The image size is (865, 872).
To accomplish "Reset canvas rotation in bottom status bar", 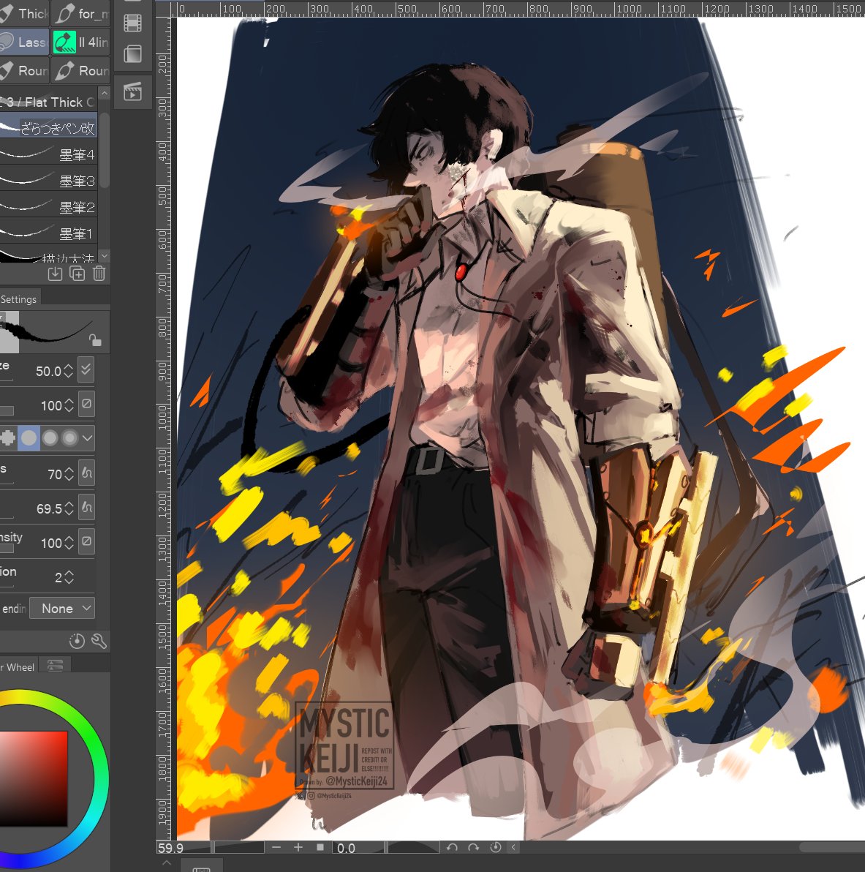I will pyautogui.click(x=495, y=847).
